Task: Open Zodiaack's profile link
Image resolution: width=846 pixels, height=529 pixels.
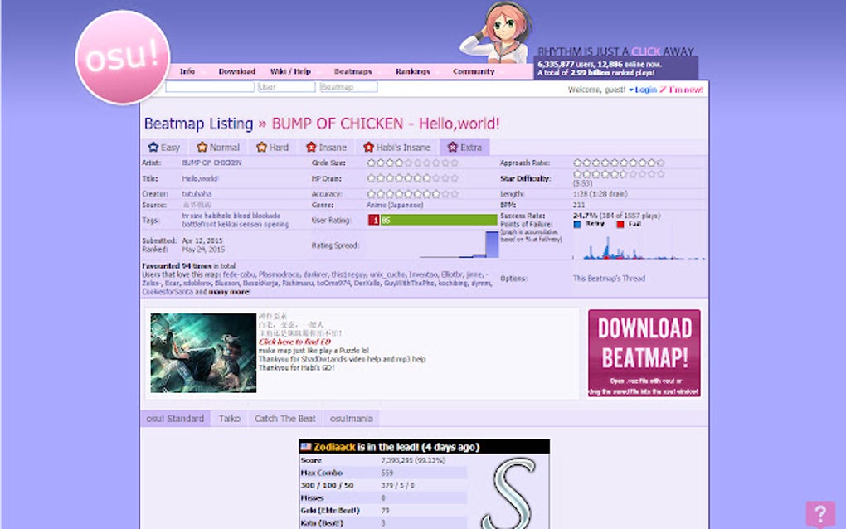Action: tap(334, 447)
